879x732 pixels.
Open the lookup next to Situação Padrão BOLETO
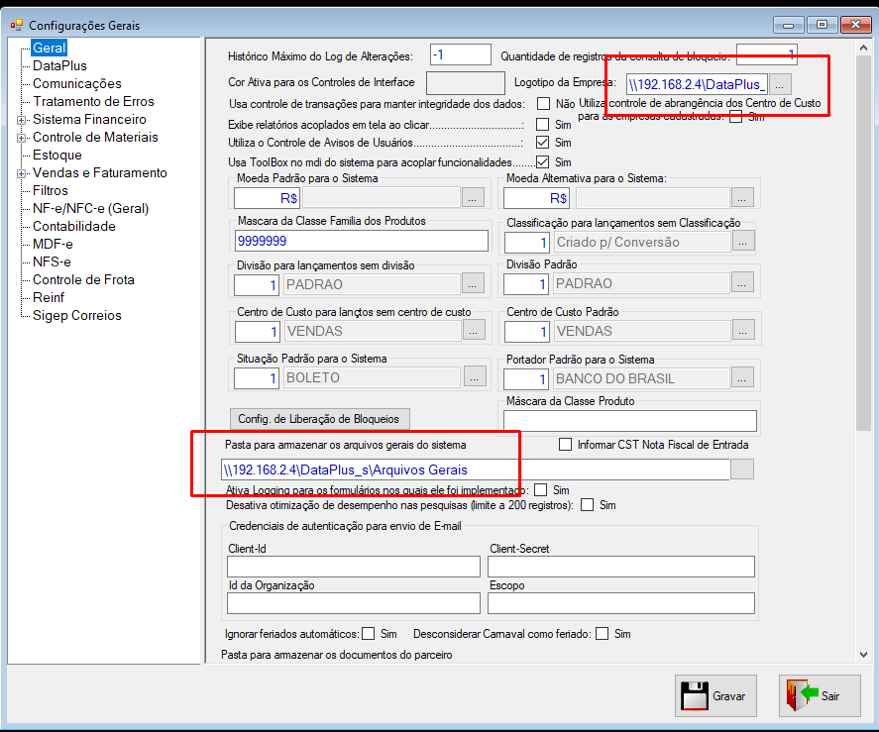click(475, 377)
